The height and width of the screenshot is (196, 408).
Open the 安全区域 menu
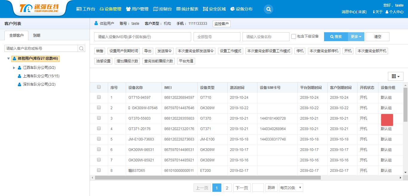214,9
